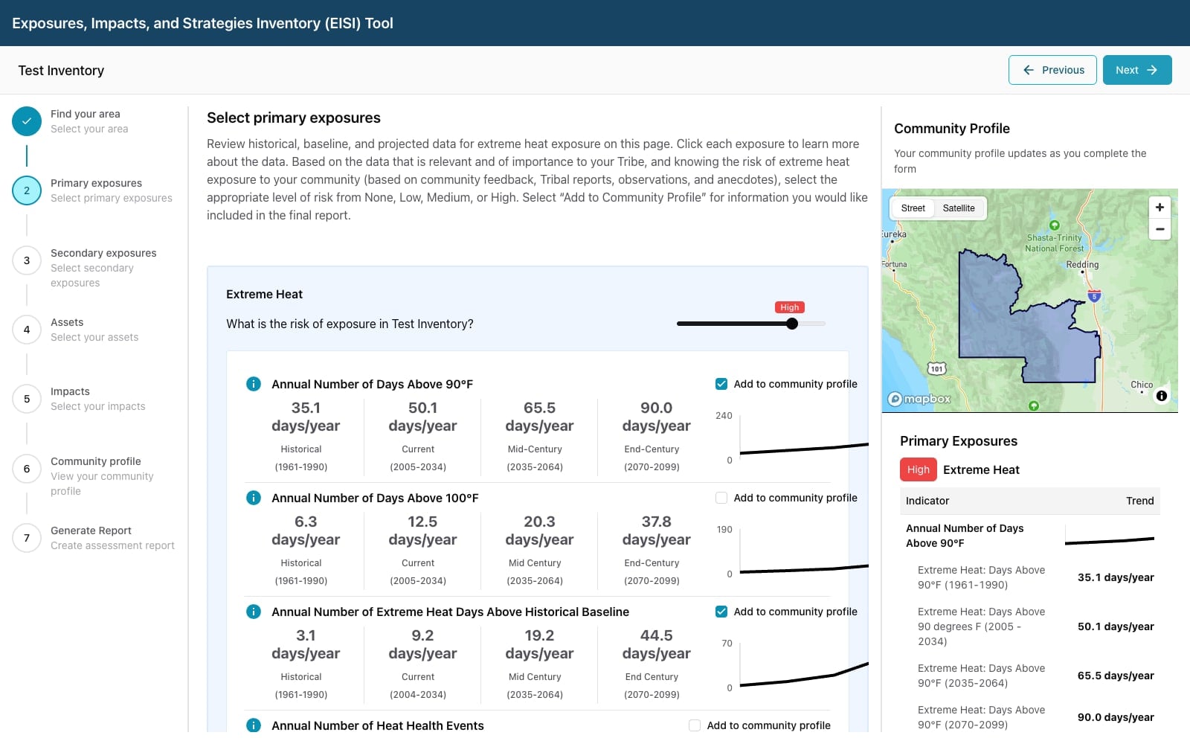Viewport: 1190px width, 744px height.
Task: Open Assets step
Action: pos(94,330)
